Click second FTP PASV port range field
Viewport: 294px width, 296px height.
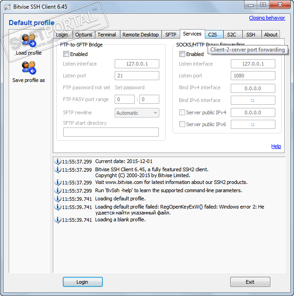point(149,99)
